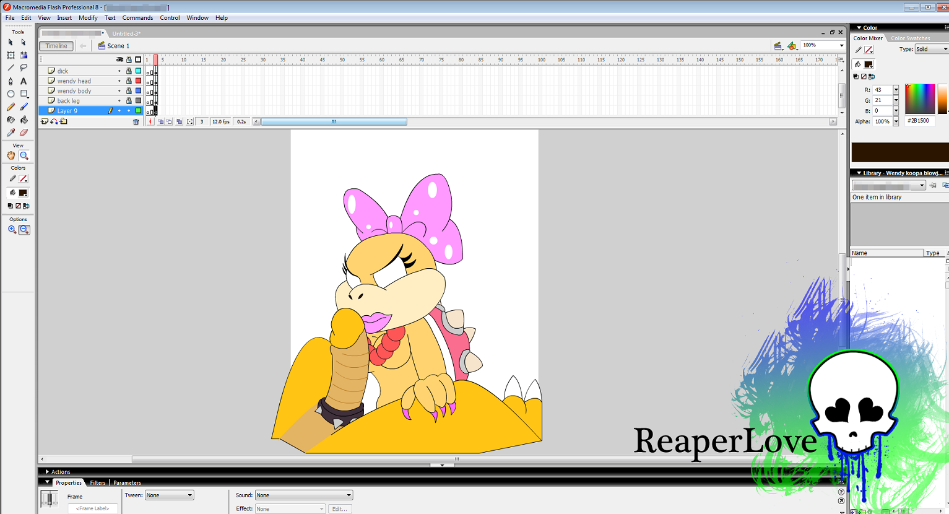Open the Commands menu
The width and height of the screenshot is (949, 514).
[137, 18]
